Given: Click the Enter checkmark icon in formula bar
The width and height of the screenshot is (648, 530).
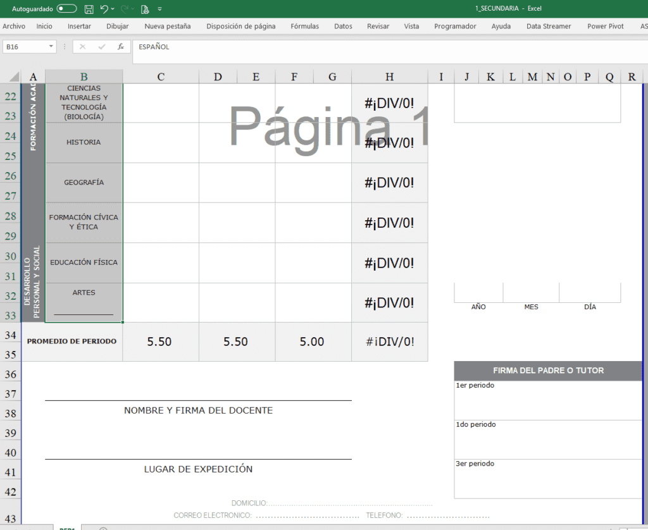Looking at the screenshot, I should pyautogui.click(x=102, y=47).
